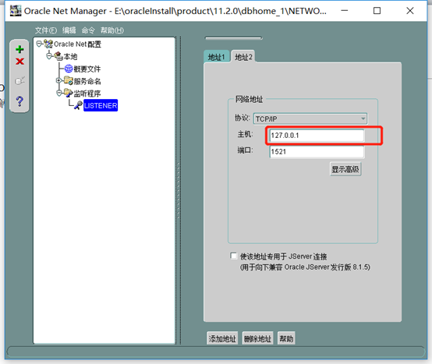Open the 帮助(H) menu
This screenshot has width=432, height=364.
pyautogui.click(x=112, y=30)
